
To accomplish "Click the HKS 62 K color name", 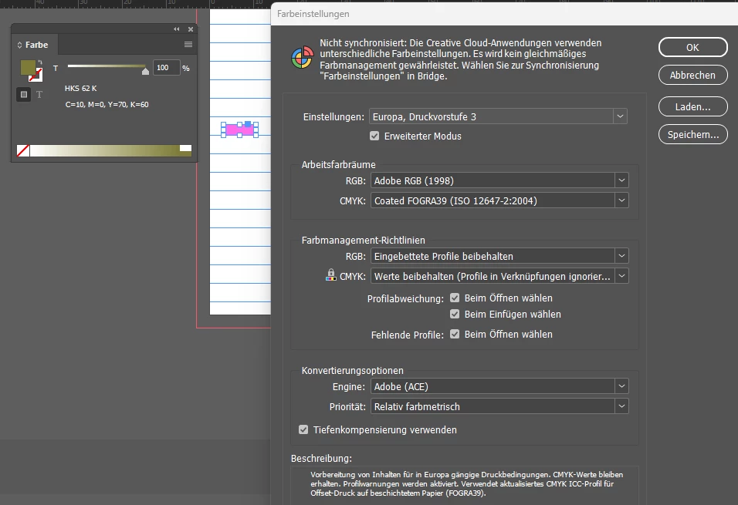I will 81,89.
